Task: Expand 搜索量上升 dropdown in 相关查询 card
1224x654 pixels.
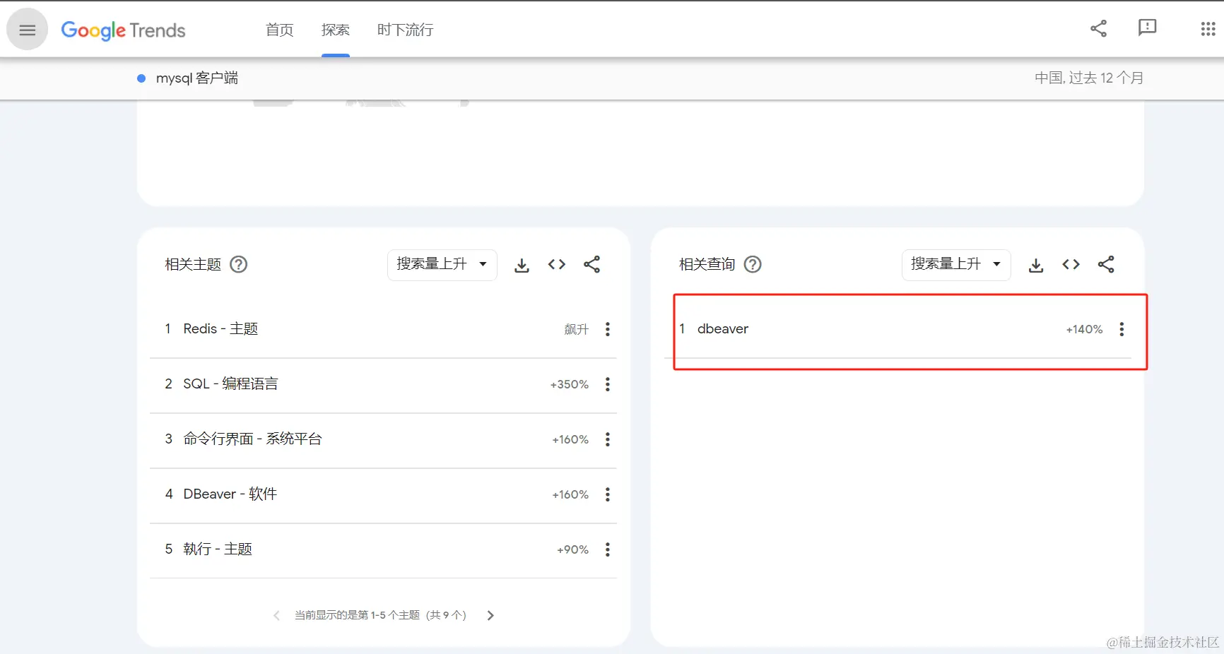Action: [x=956, y=264]
